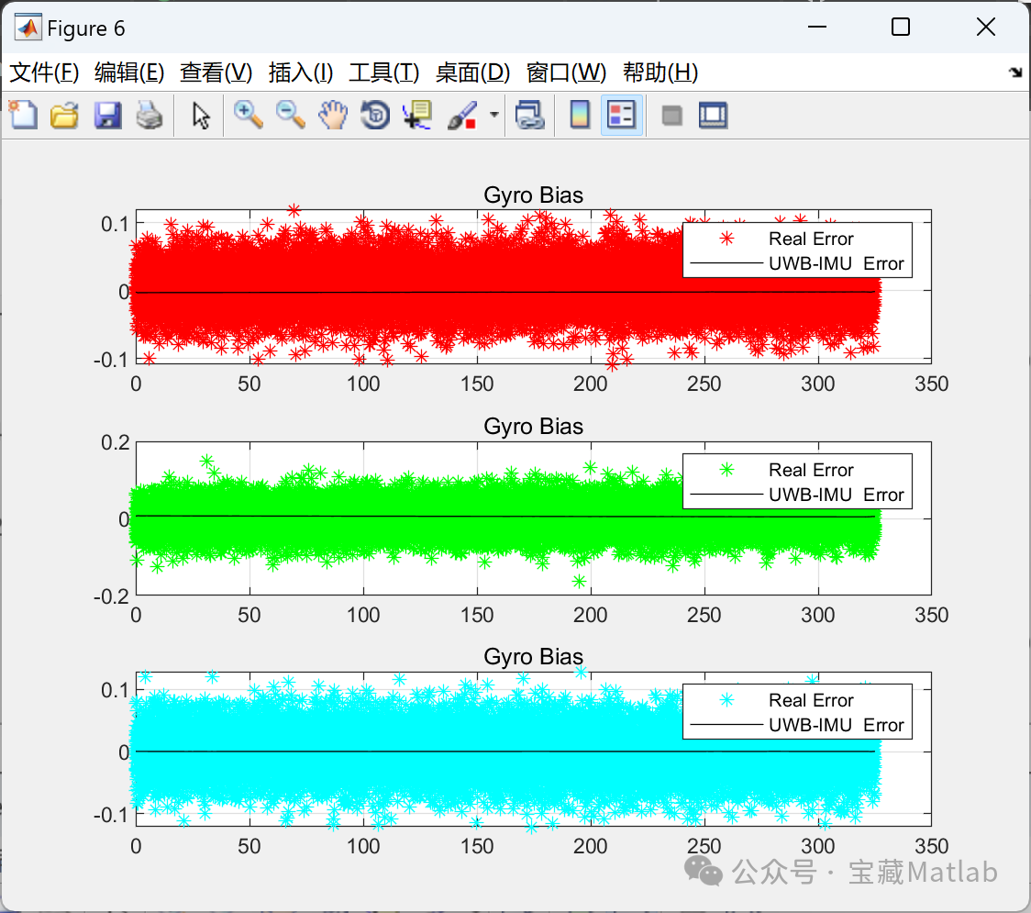Toggle Edit Plot arrow mode
Viewport: 1031px width, 913px height.
pyautogui.click(x=199, y=115)
